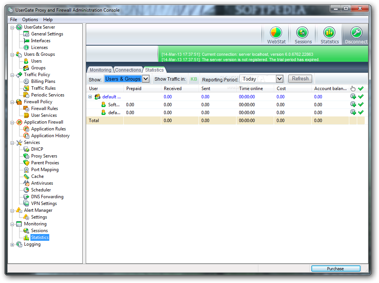Click add-traffic icon in defa... user row
This screenshot has width=379, height=283.
pyautogui.click(x=353, y=112)
